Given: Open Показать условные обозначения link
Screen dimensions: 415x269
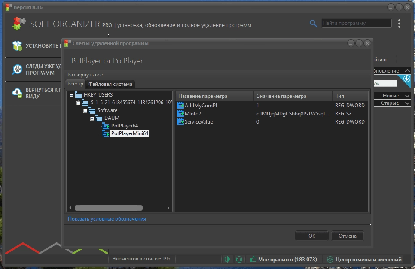Looking at the screenshot, I should (x=107, y=219).
